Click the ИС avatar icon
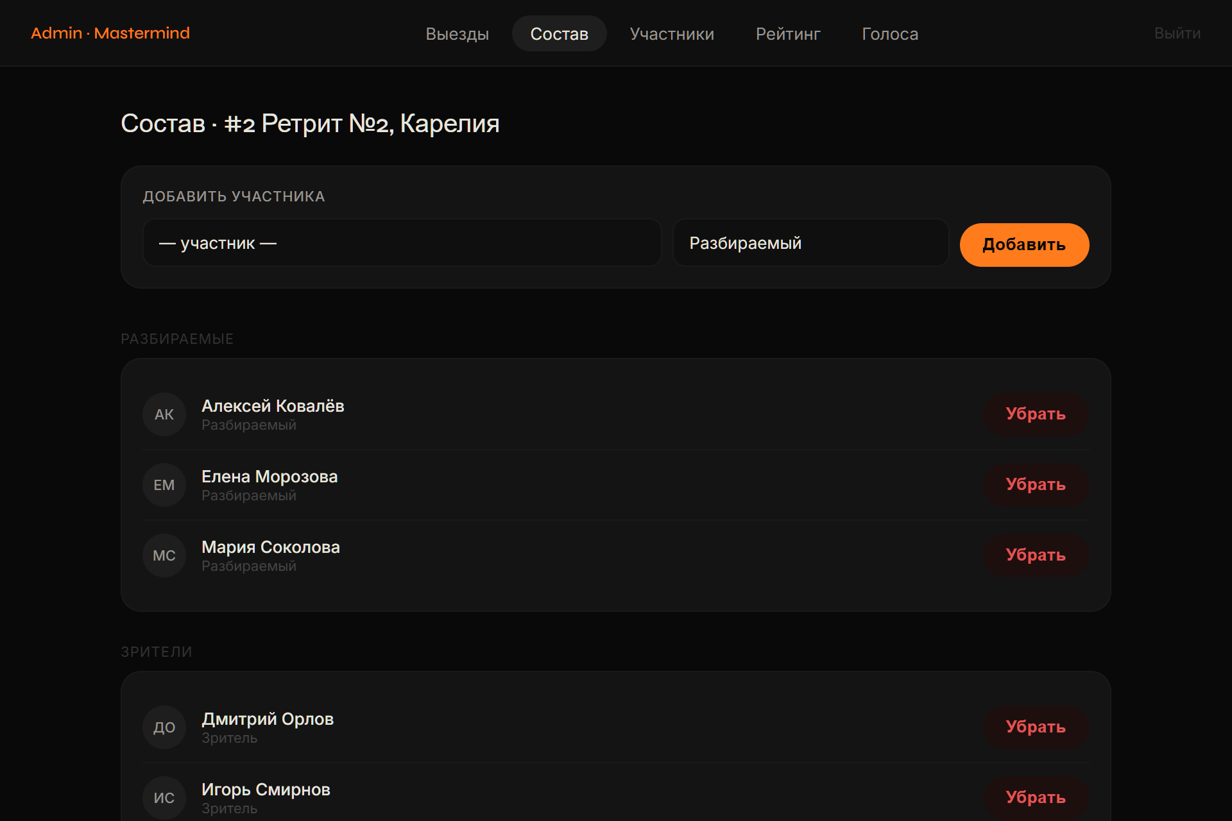 pos(164,798)
